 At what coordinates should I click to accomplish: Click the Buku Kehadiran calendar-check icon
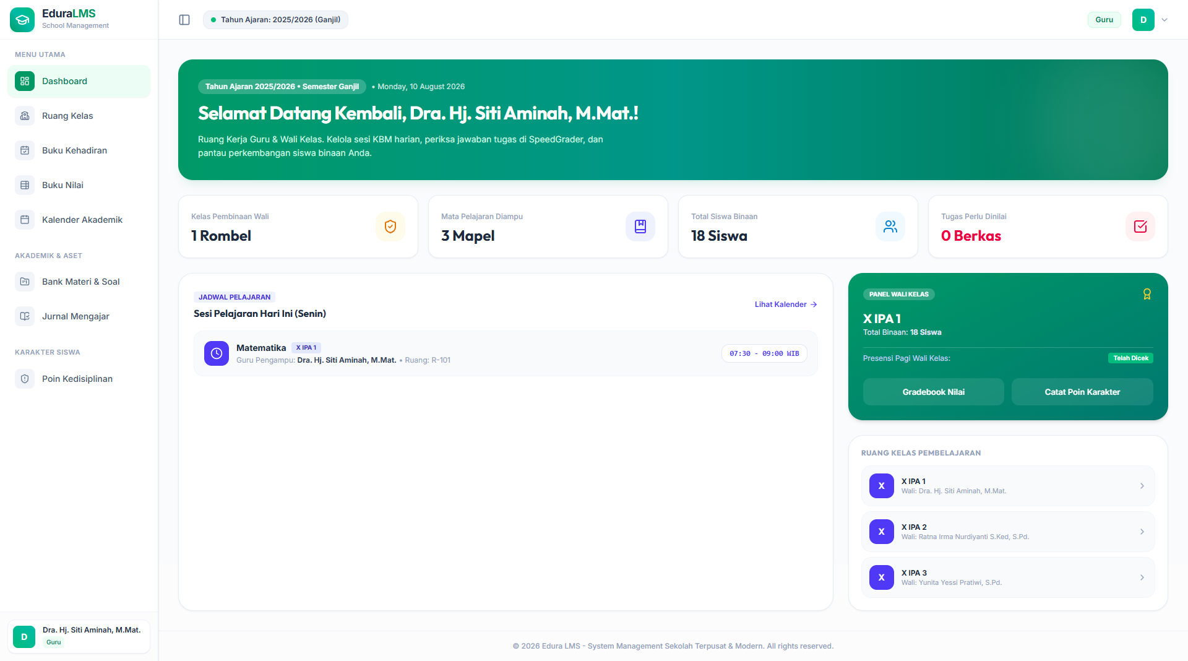pos(25,150)
